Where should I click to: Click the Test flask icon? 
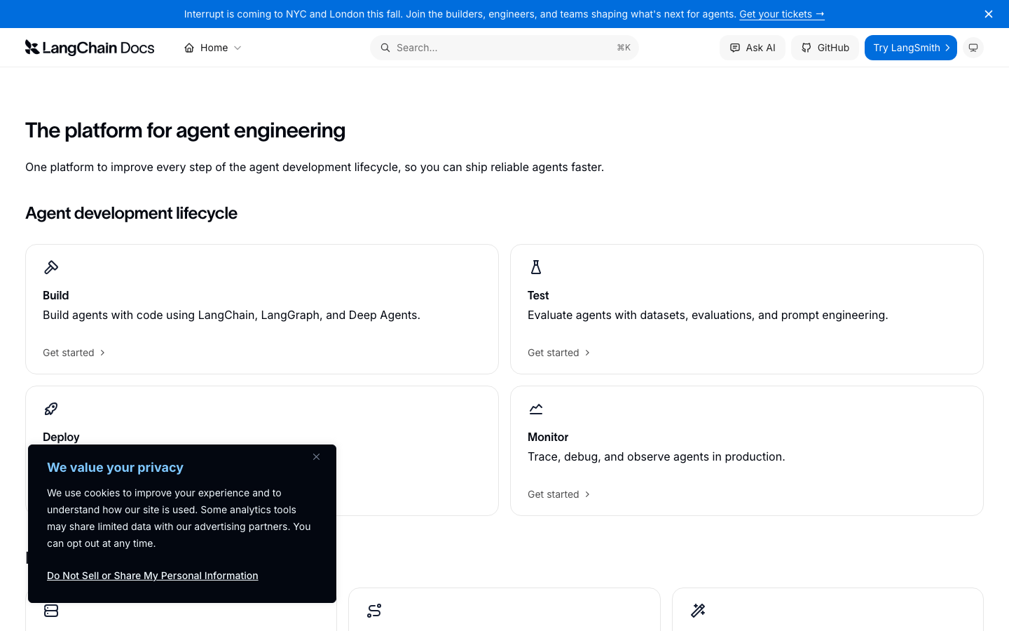tap(536, 267)
